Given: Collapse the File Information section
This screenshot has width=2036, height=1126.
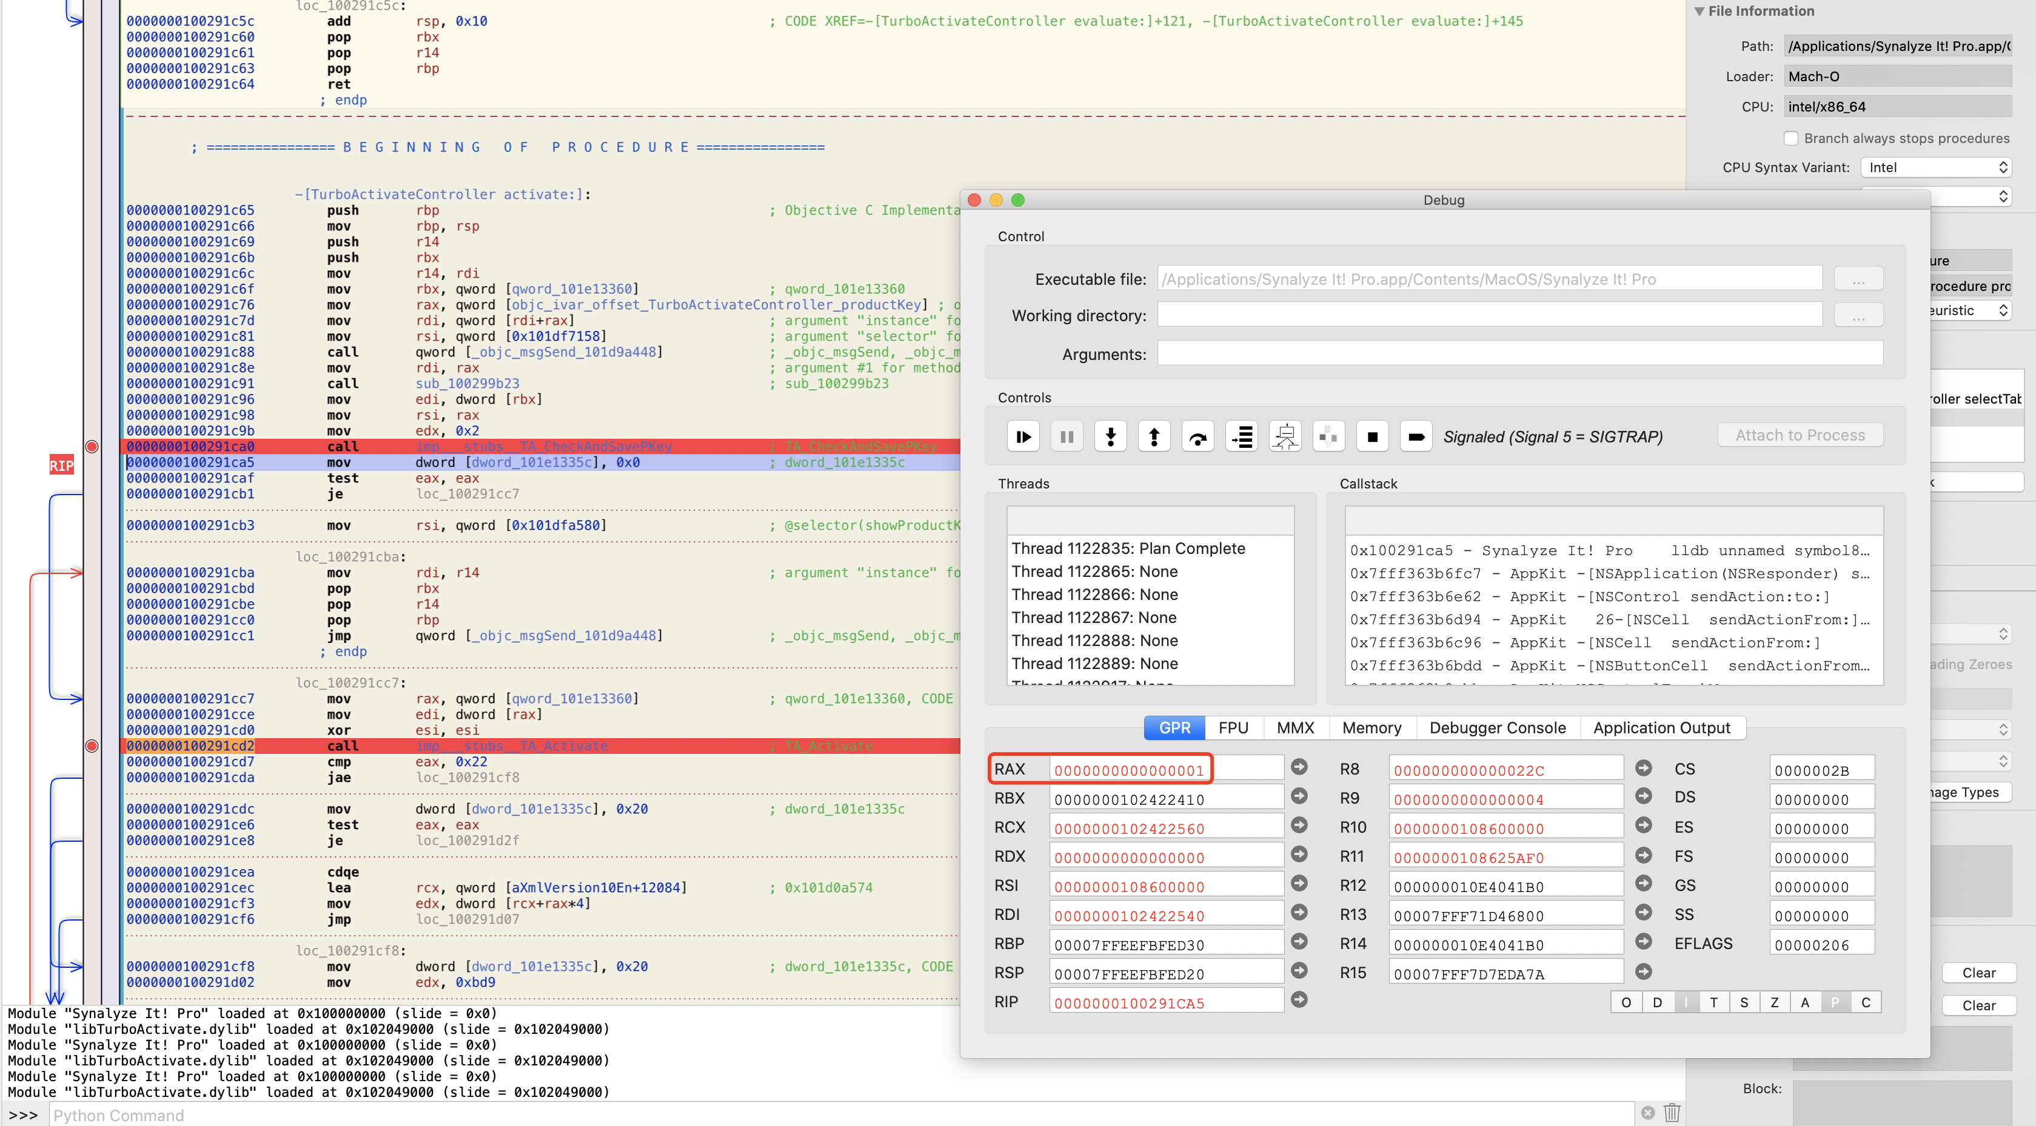Looking at the screenshot, I should pos(1699,11).
